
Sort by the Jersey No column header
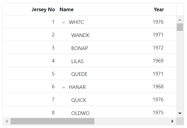(x=43, y=9)
